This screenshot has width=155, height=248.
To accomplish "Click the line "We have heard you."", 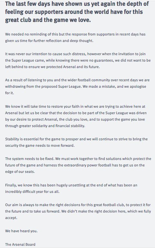I will pos(21,231).
